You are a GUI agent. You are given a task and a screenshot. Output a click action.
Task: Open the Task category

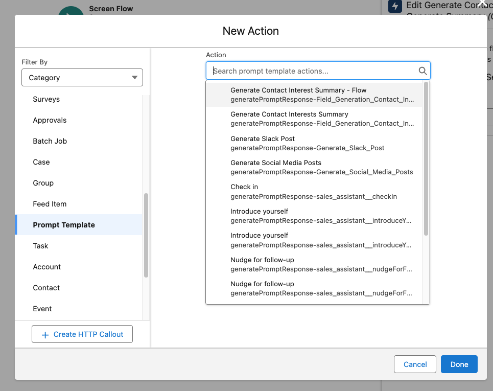(x=79, y=246)
